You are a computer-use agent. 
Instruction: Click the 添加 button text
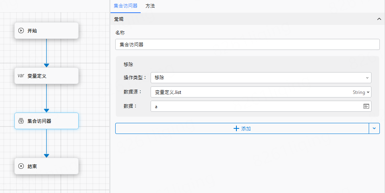tap(246, 128)
